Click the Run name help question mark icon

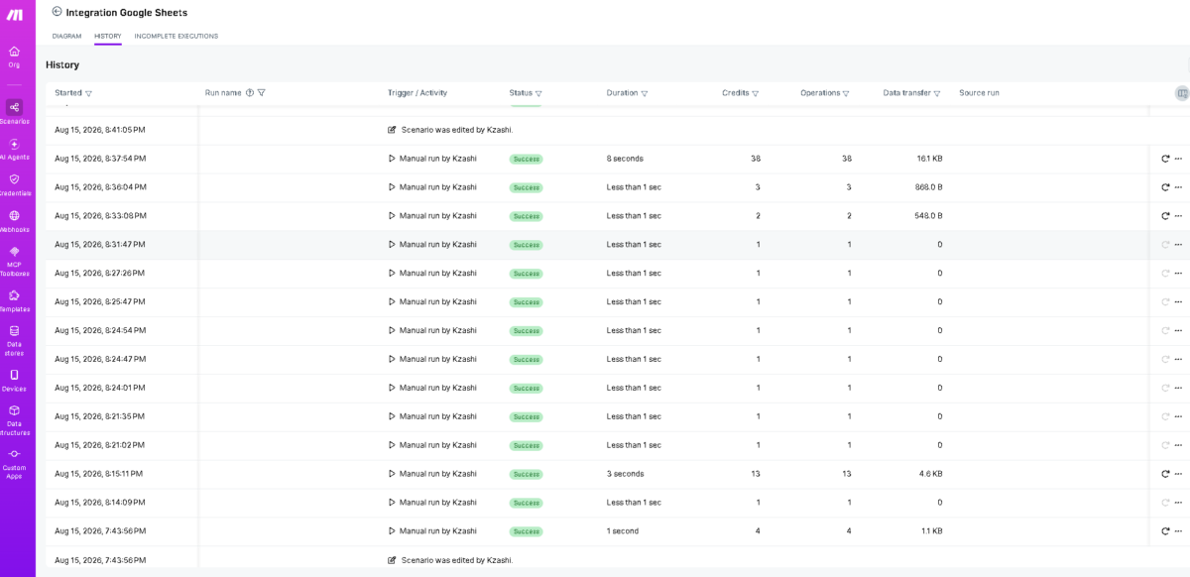pyautogui.click(x=250, y=93)
